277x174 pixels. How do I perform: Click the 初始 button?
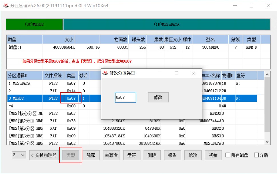pyautogui.click(x=213, y=155)
